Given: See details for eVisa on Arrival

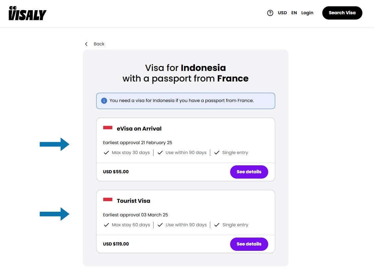Looking at the screenshot, I should 249,172.
